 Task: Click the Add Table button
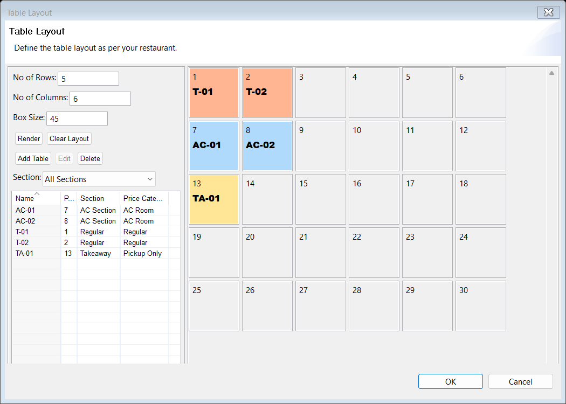click(x=33, y=158)
